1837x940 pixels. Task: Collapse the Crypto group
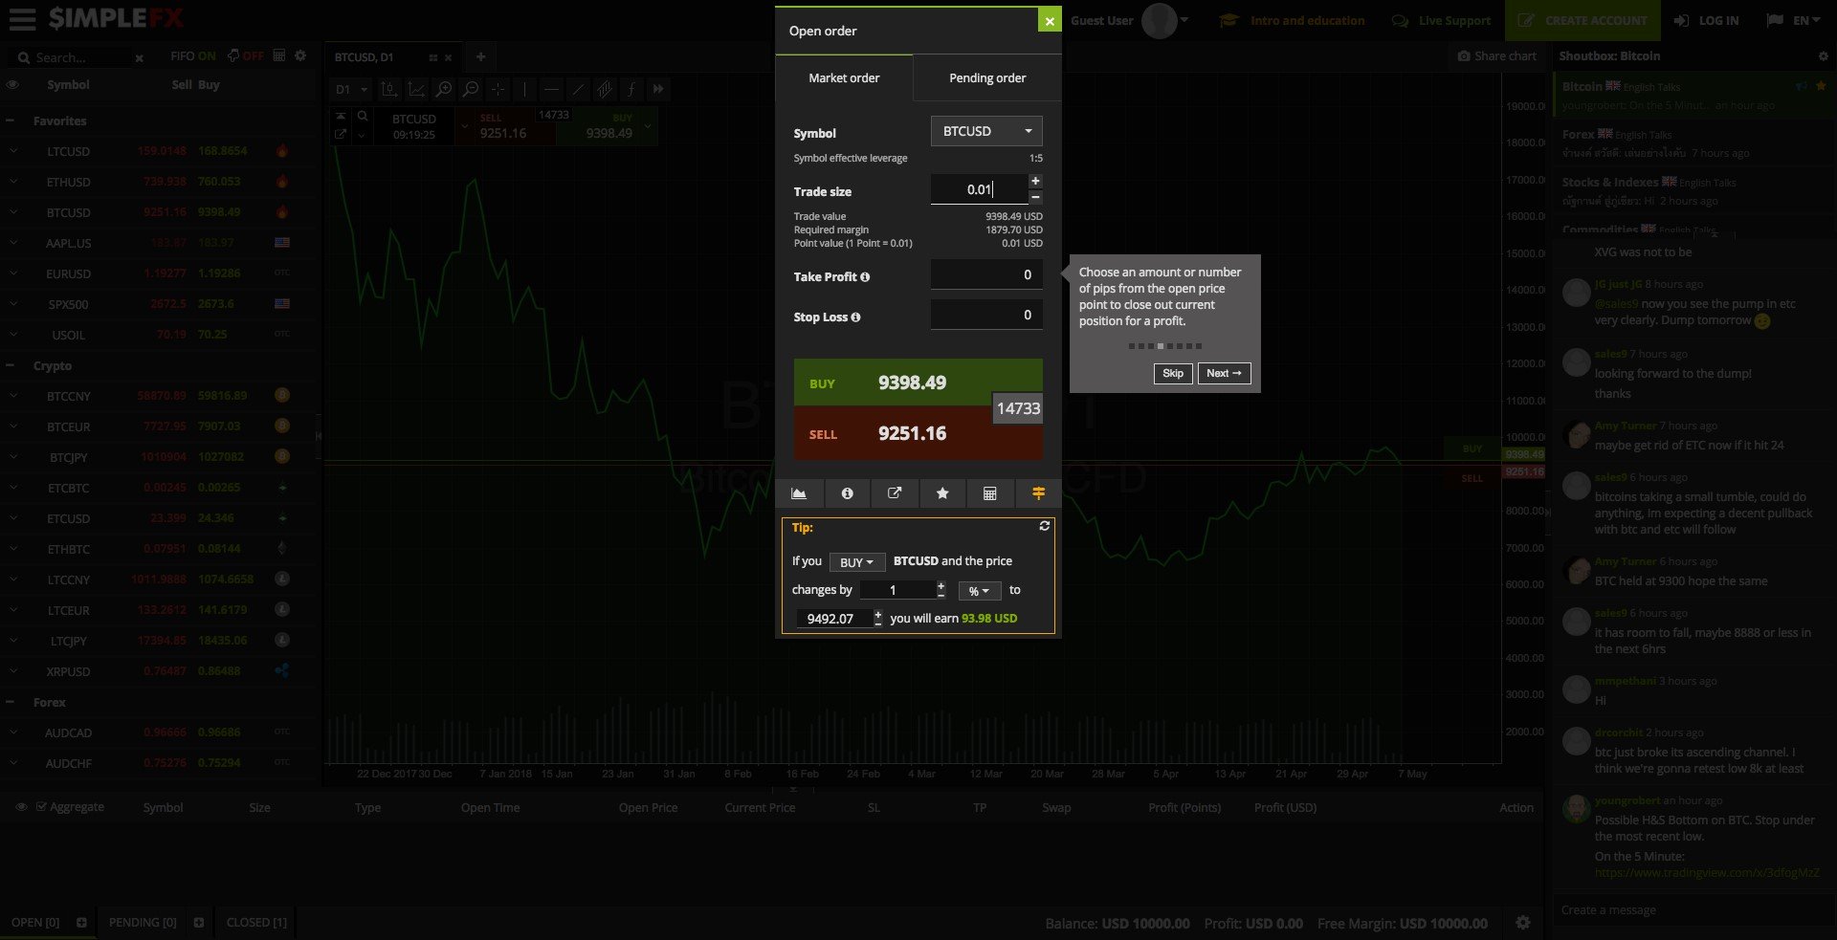pos(10,365)
